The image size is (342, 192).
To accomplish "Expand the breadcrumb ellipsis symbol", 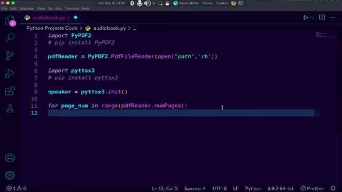I will (134, 28).
